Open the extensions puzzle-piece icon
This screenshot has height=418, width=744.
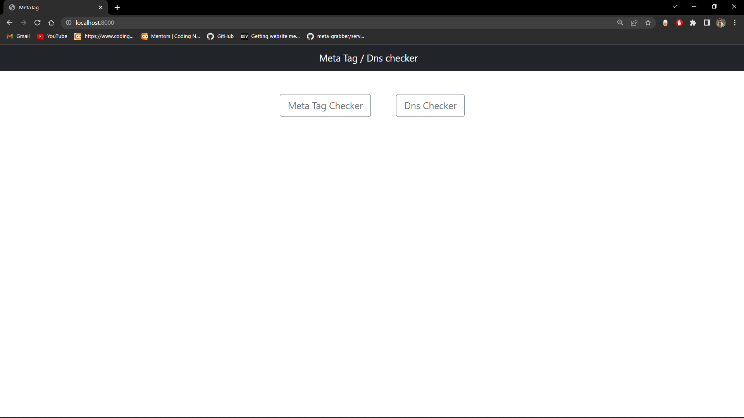click(x=693, y=22)
